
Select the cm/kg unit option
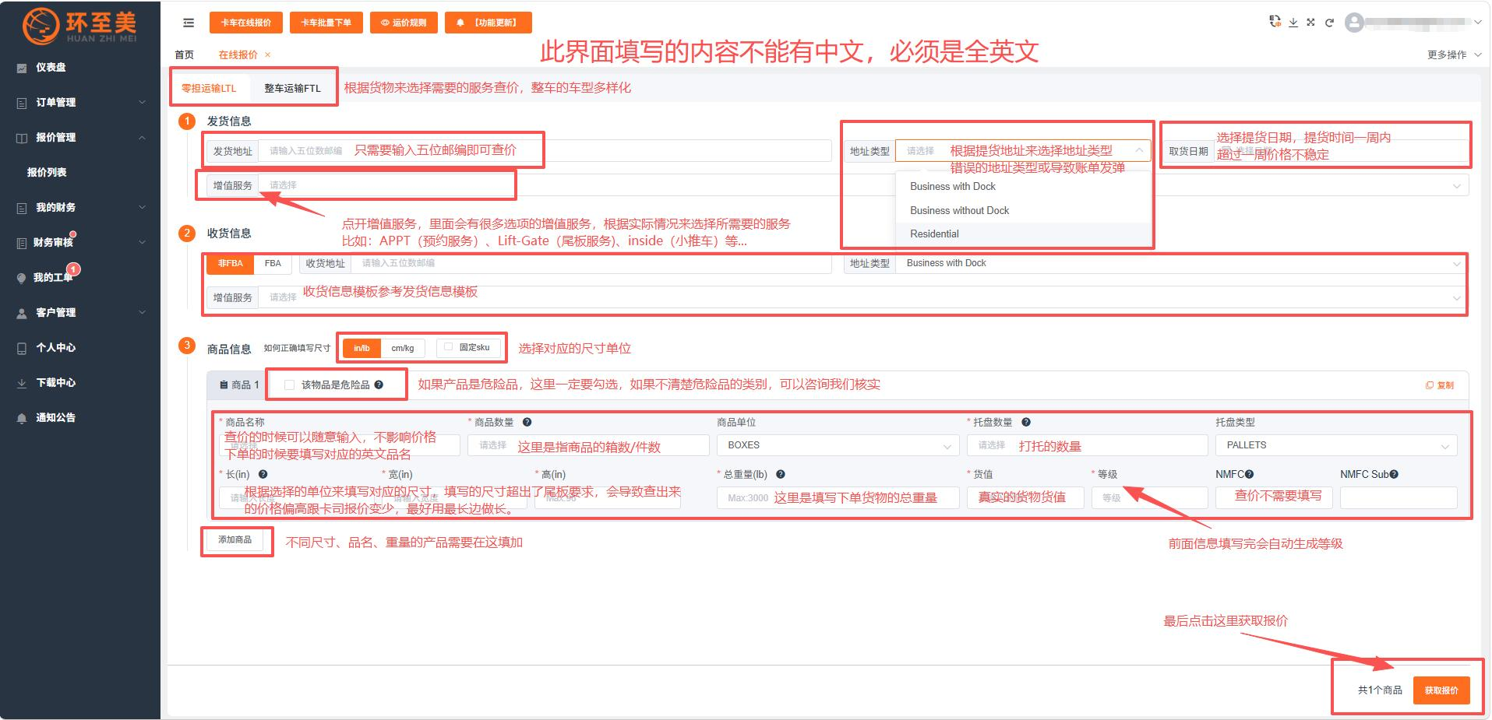pos(403,348)
